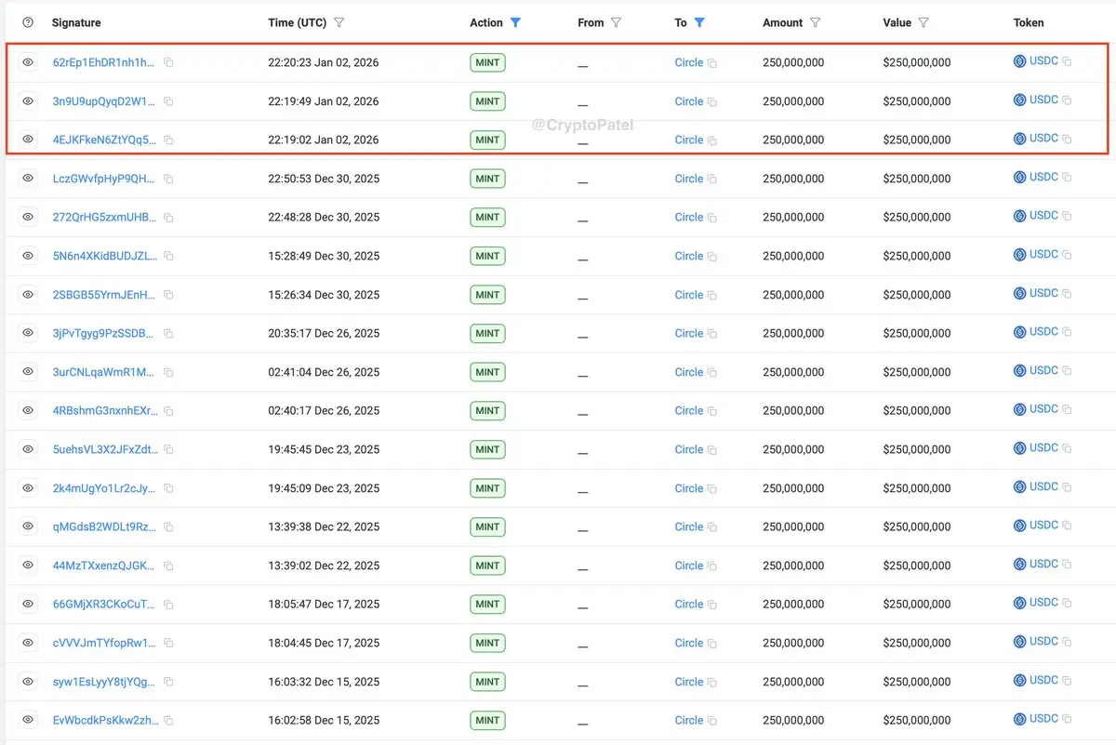Open transaction 62rEp1EhDR1nh1h link
Screen dimensions: 1116x745
pyautogui.click(x=104, y=62)
